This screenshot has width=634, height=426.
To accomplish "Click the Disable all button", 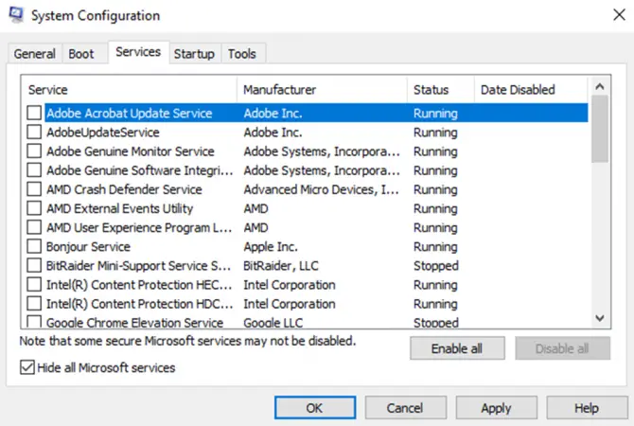I will pyautogui.click(x=562, y=348).
